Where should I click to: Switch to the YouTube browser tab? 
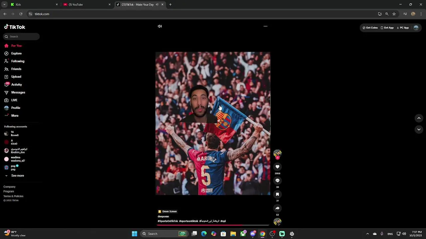[x=87, y=5]
